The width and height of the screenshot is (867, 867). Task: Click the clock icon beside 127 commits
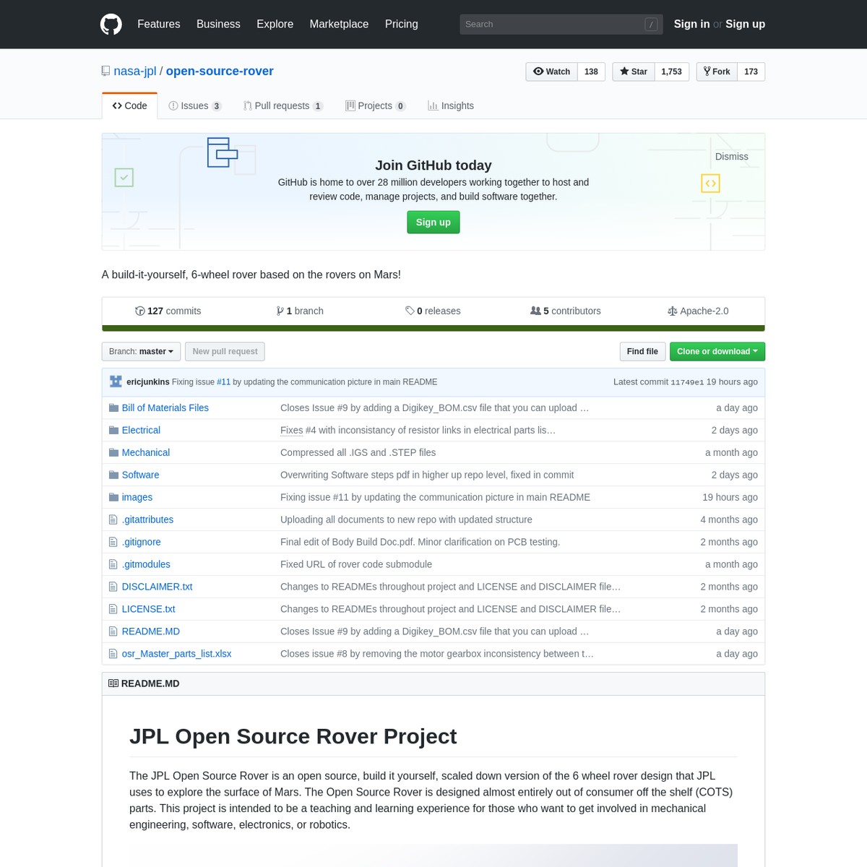click(140, 311)
